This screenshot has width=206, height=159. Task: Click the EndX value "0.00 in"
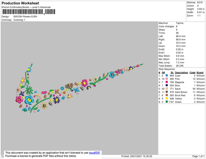[x=180, y=49]
